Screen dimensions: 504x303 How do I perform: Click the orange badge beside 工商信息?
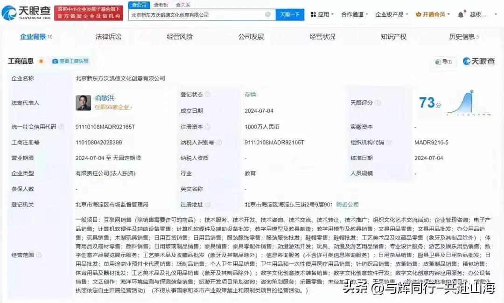click(41, 61)
